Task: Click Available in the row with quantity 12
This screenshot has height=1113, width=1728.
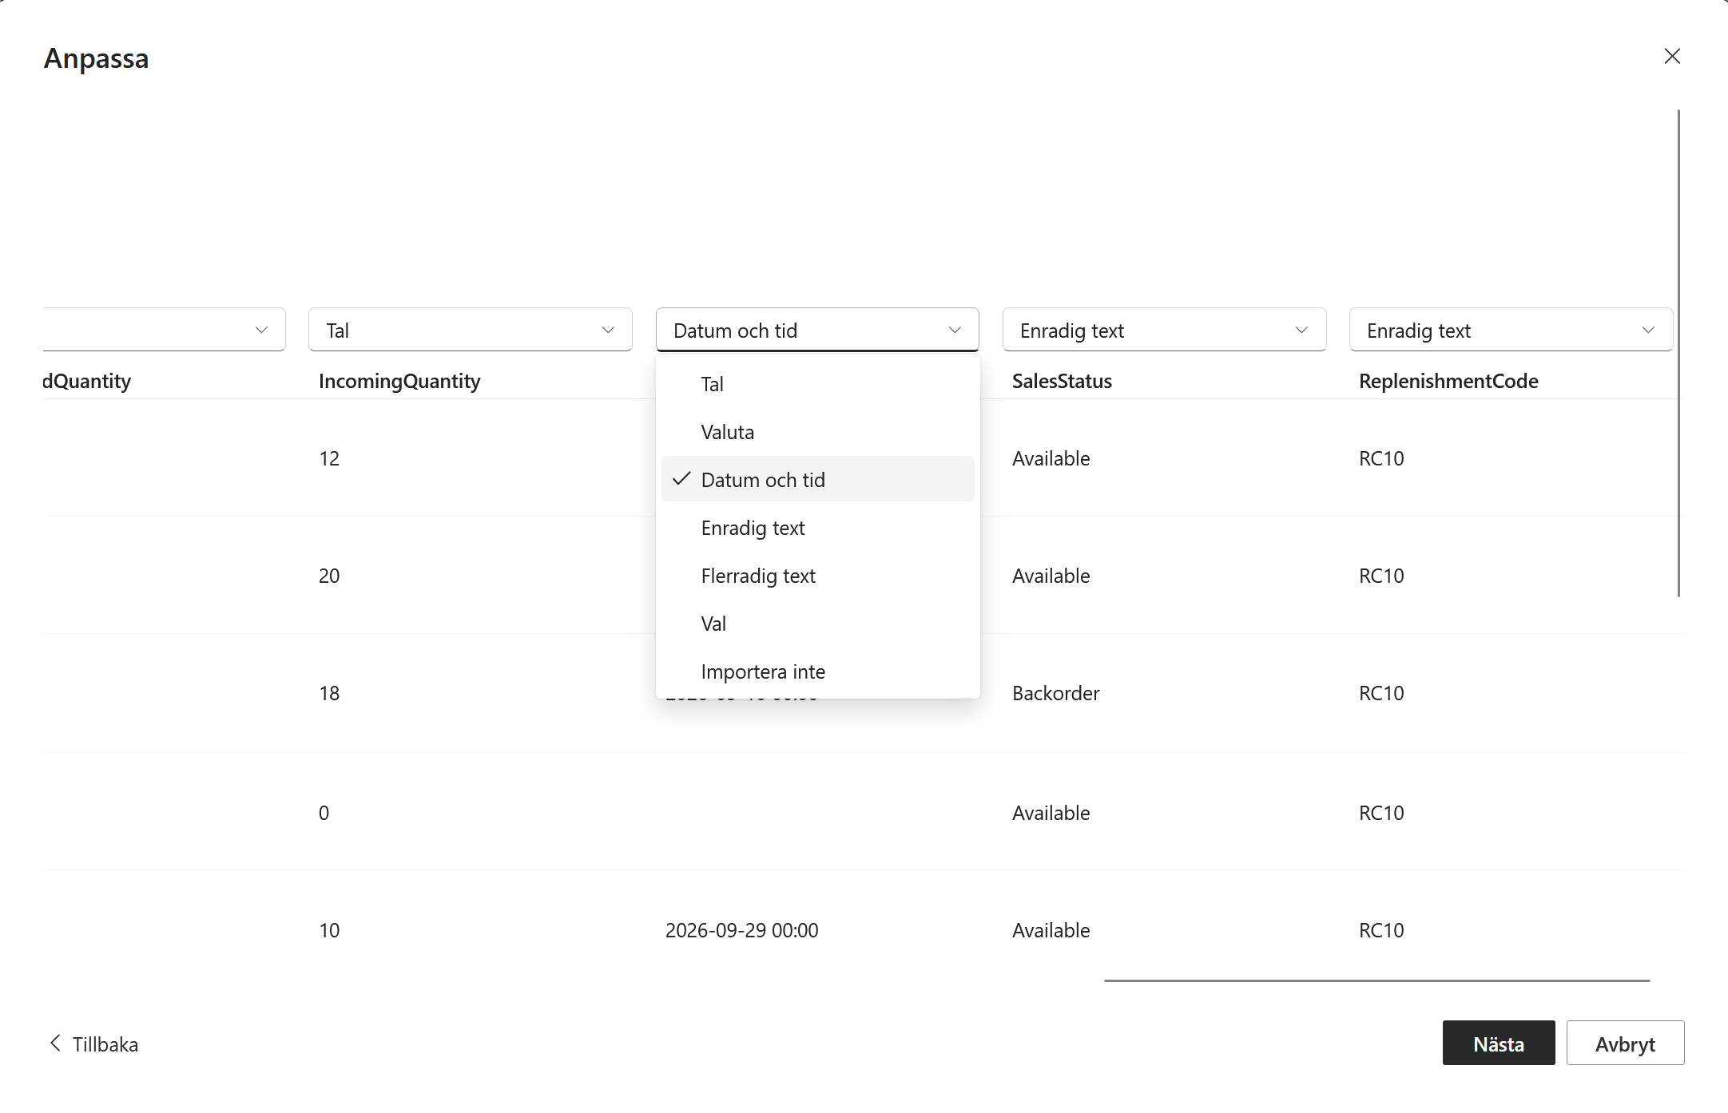Action: click(1051, 458)
